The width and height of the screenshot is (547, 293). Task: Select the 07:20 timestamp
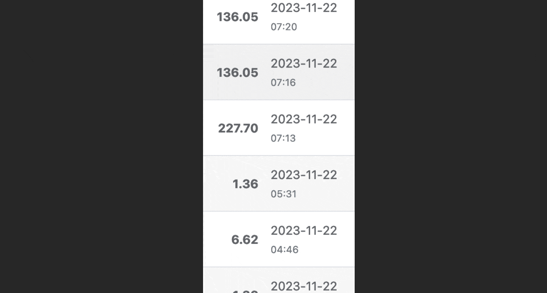coord(284,27)
